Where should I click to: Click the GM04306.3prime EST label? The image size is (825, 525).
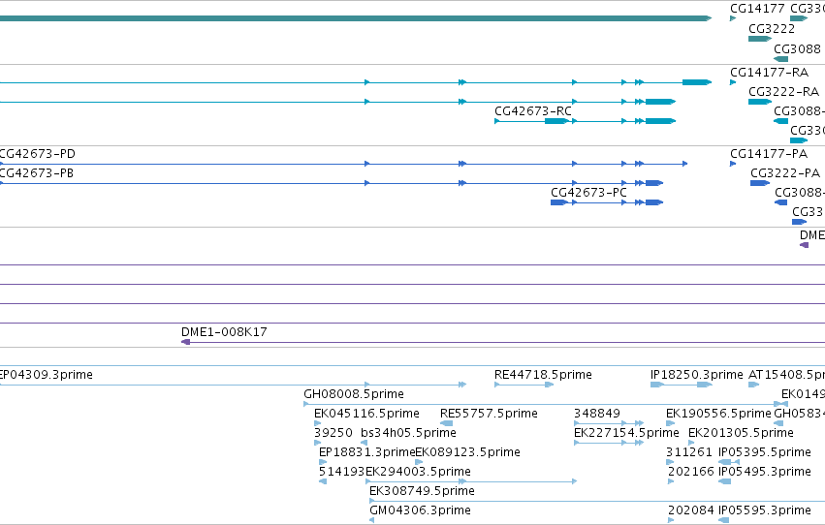(x=420, y=510)
